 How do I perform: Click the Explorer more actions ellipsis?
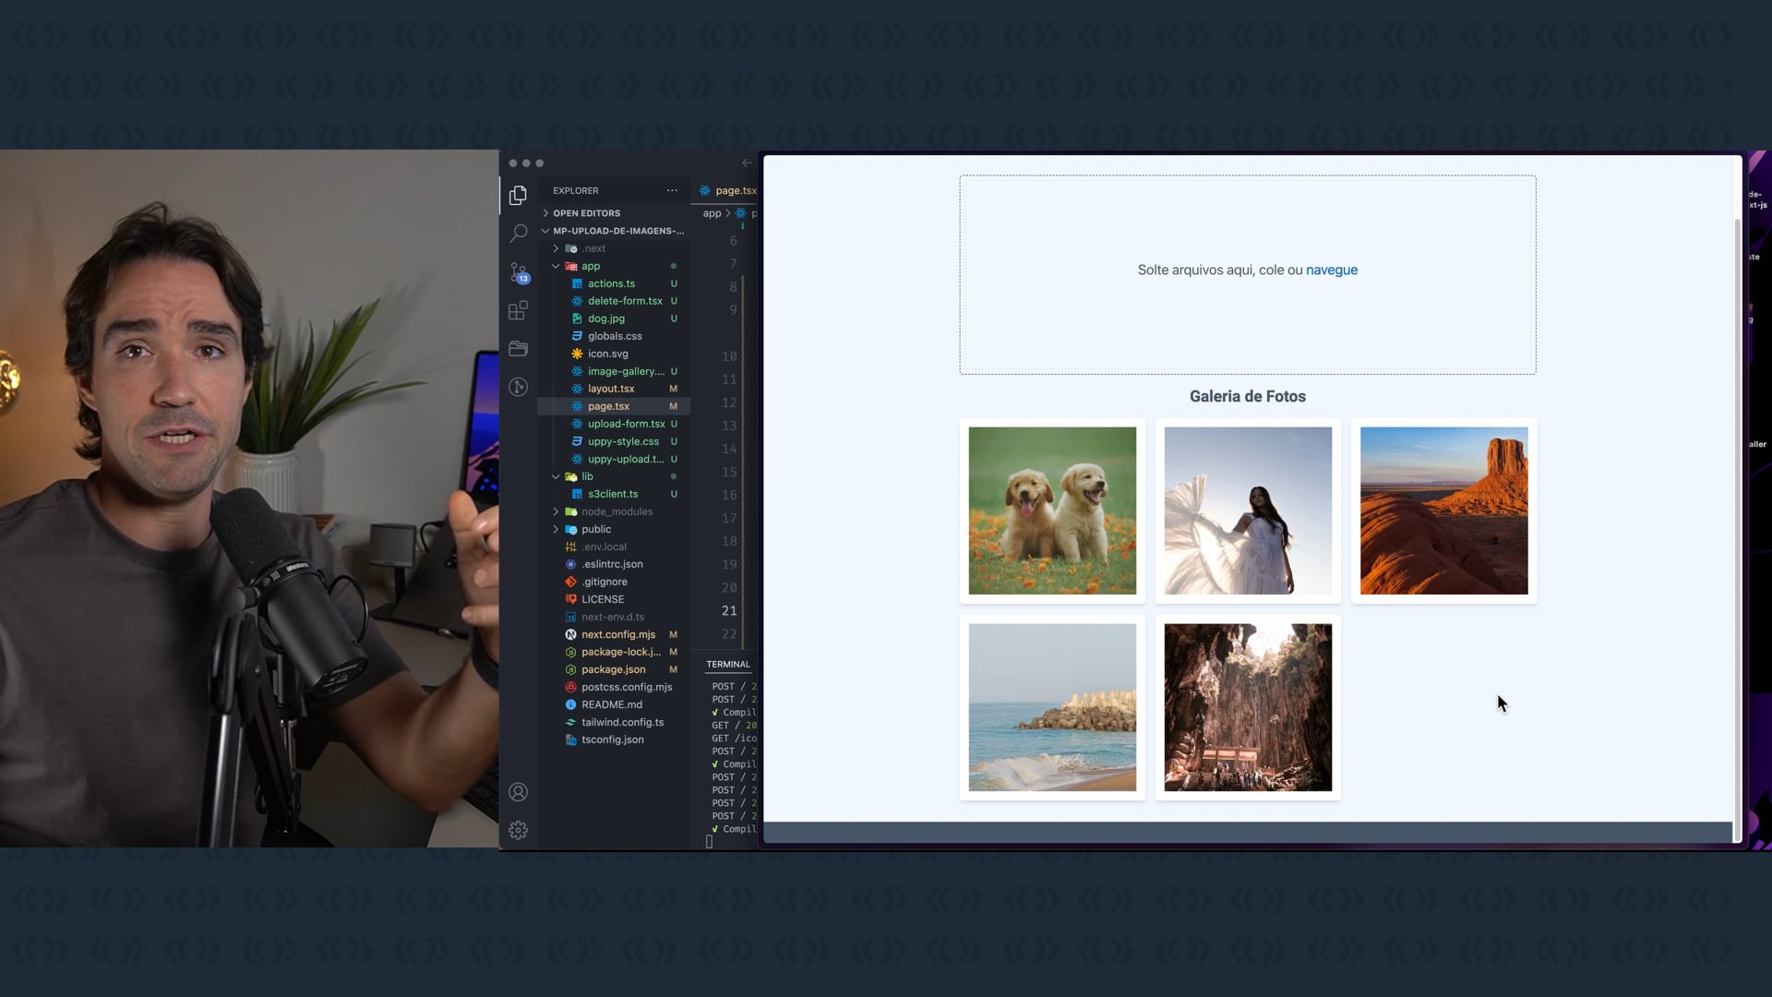pyautogui.click(x=672, y=190)
